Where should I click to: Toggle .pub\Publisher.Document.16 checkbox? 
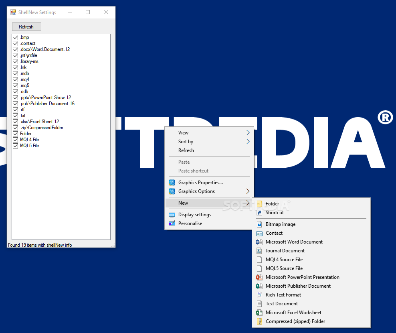click(x=15, y=104)
